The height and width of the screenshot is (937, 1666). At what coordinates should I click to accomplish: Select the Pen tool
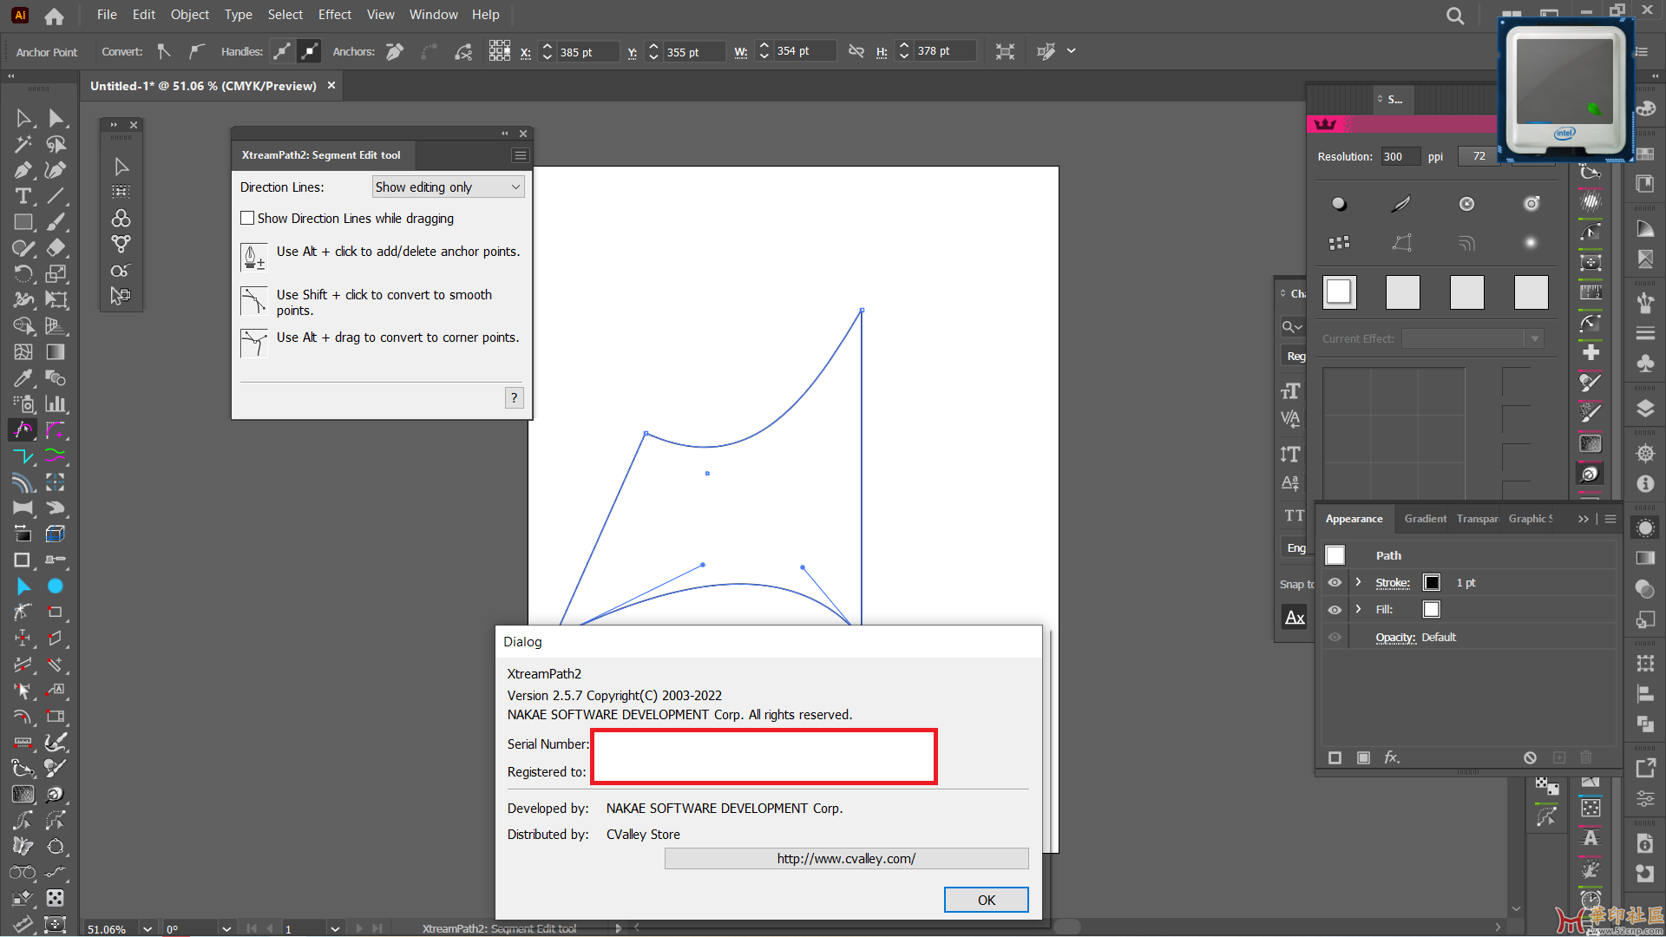(x=23, y=170)
